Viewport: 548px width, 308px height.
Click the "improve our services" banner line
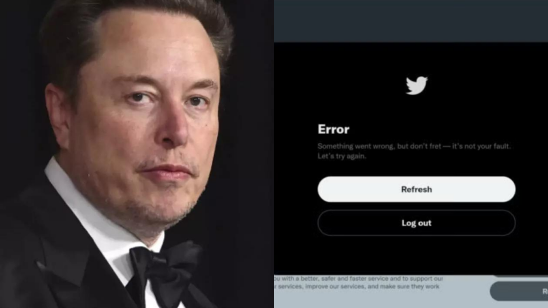(x=356, y=287)
